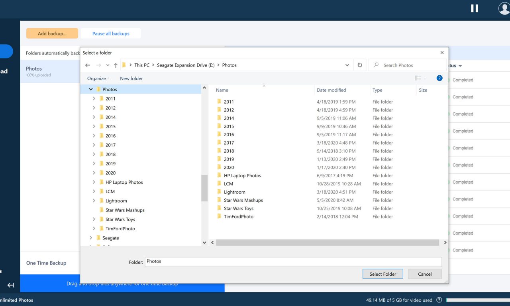Click the horizontal scrollbar in file list
Screen dimensions: 510x306
[327, 242]
